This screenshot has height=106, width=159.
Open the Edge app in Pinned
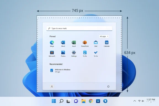click(52, 43)
